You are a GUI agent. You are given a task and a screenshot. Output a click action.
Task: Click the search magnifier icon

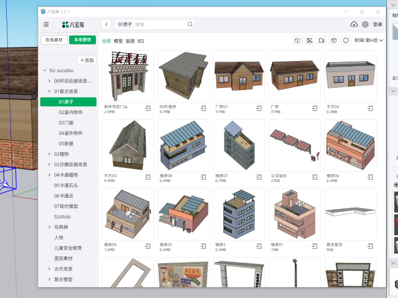190,24
